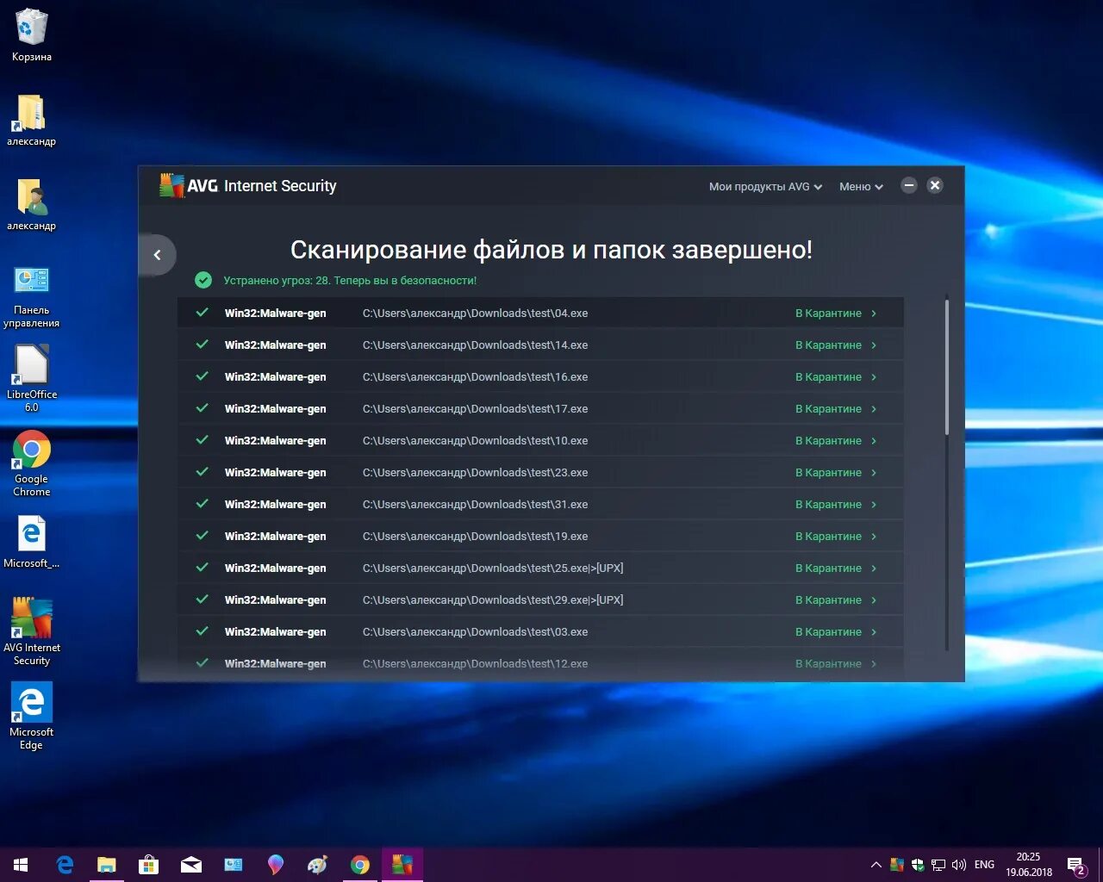Click В Карантине link for test\25.exe|>[UPX]
Viewport: 1103px width, 882px height.
point(828,568)
